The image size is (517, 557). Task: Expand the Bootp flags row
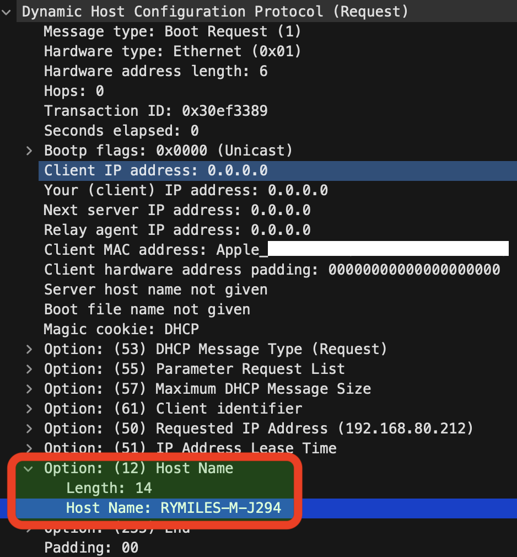tap(29, 150)
